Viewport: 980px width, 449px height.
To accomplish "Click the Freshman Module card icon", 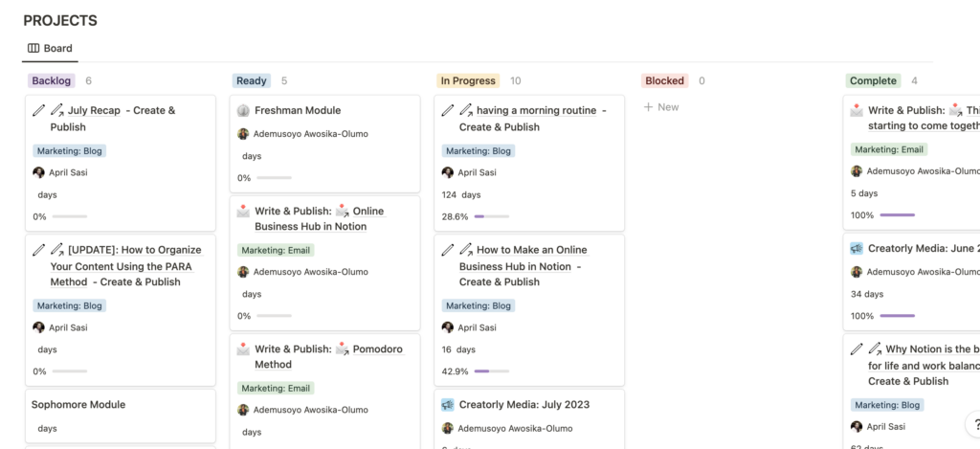I will (244, 111).
